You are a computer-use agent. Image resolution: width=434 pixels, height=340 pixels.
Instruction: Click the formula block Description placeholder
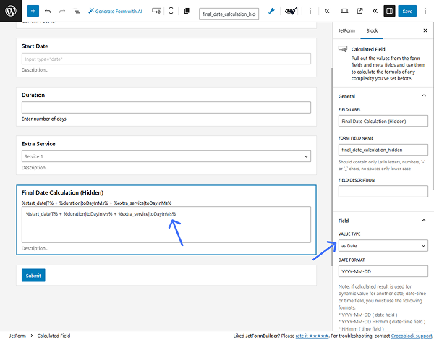point(35,248)
